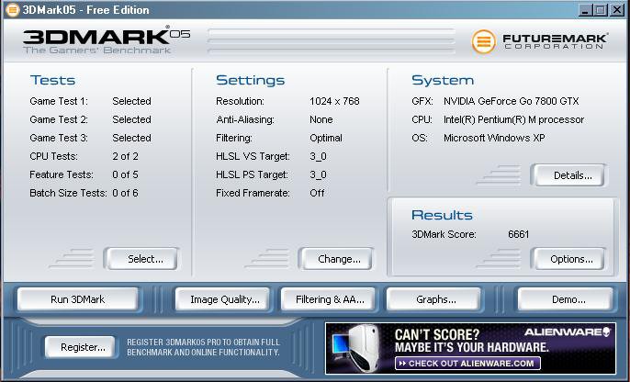
Task: Open the Filtering & AA tool
Action: tap(328, 299)
